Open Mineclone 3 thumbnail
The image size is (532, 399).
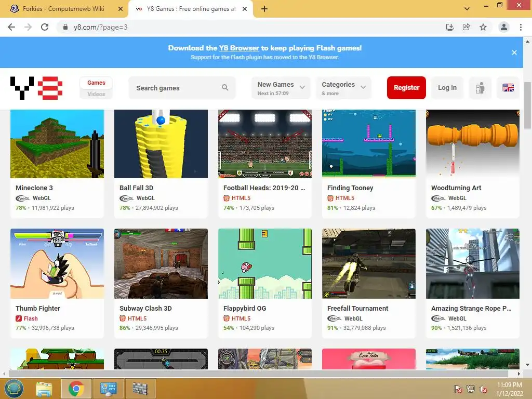pyautogui.click(x=57, y=143)
